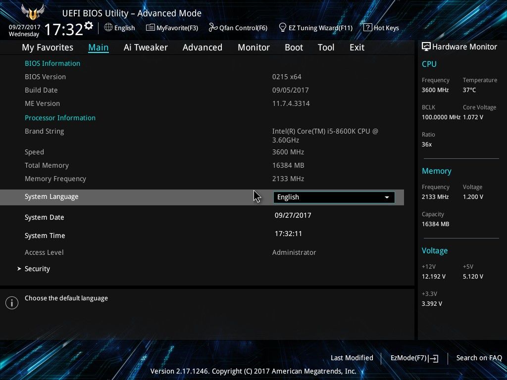Go to the Exit tab
The width and height of the screenshot is (507, 380).
tap(357, 47)
